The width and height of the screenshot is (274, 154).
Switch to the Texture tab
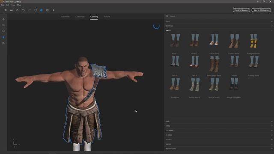107,17
